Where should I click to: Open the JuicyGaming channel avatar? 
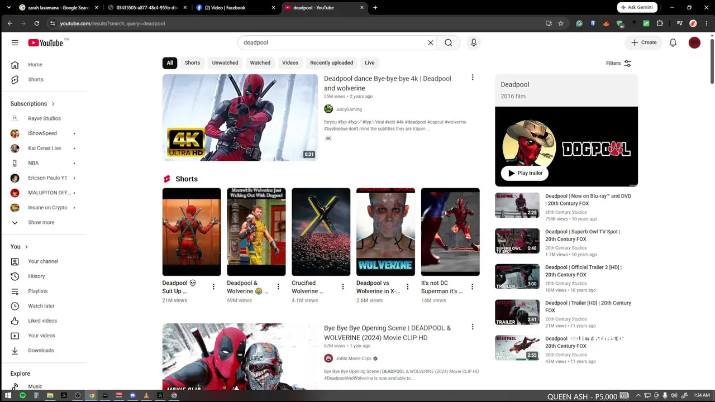pyautogui.click(x=328, y=109)
